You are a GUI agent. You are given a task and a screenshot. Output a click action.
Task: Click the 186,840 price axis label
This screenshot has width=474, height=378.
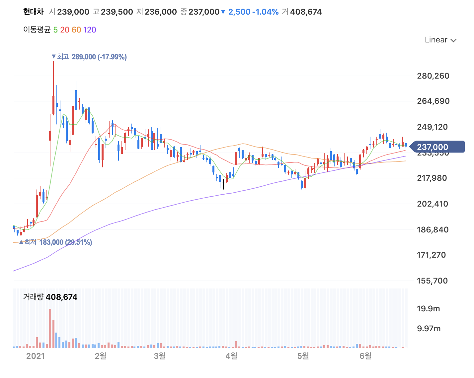click(433, 230)
